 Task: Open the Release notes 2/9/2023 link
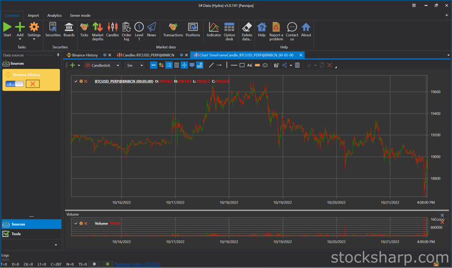click(137, 264)
